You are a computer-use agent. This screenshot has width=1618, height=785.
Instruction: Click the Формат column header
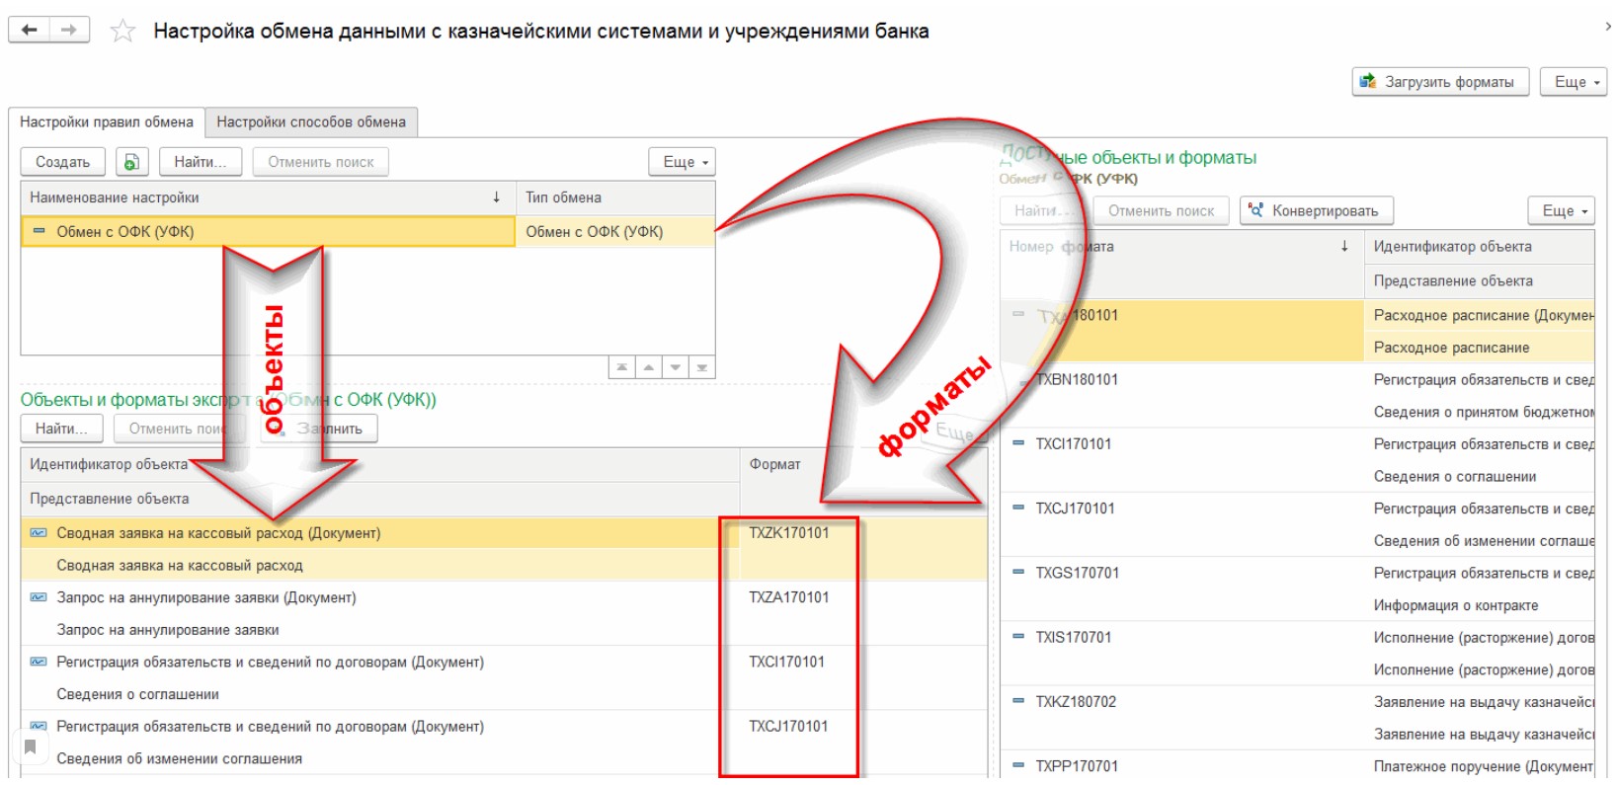click(x=864, y=464)
